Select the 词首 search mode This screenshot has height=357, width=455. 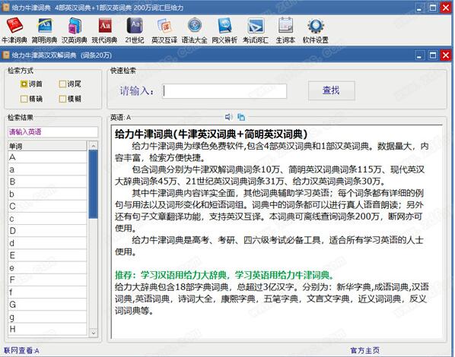pos(31,84)
